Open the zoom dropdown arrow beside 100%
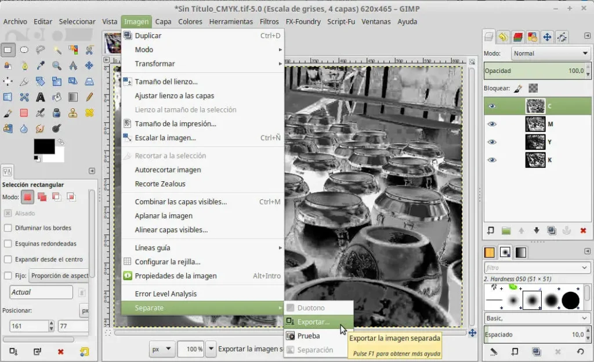 211,349
